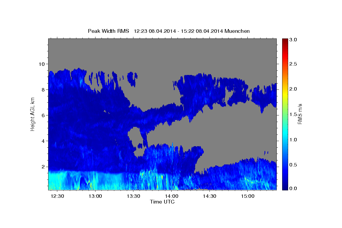Click the 13:00 time tick label
342x228 pixels.
pyautogui.click(x=95, y=196)
